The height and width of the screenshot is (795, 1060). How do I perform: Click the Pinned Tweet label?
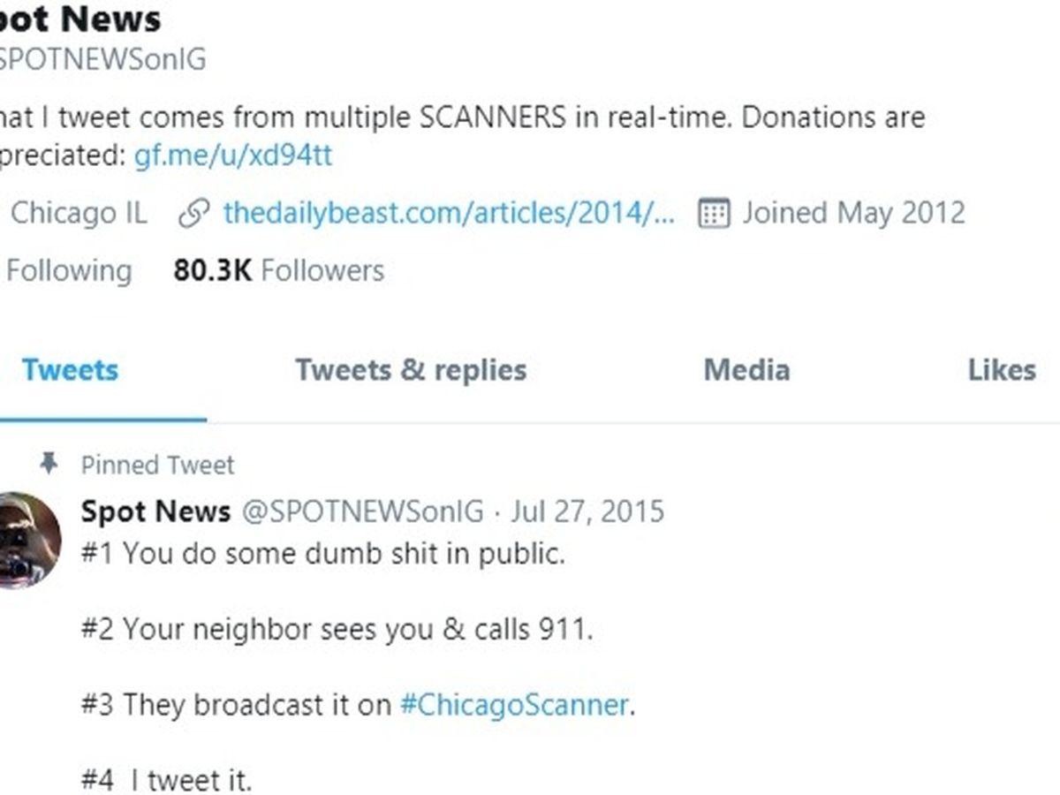click(158, 465)
